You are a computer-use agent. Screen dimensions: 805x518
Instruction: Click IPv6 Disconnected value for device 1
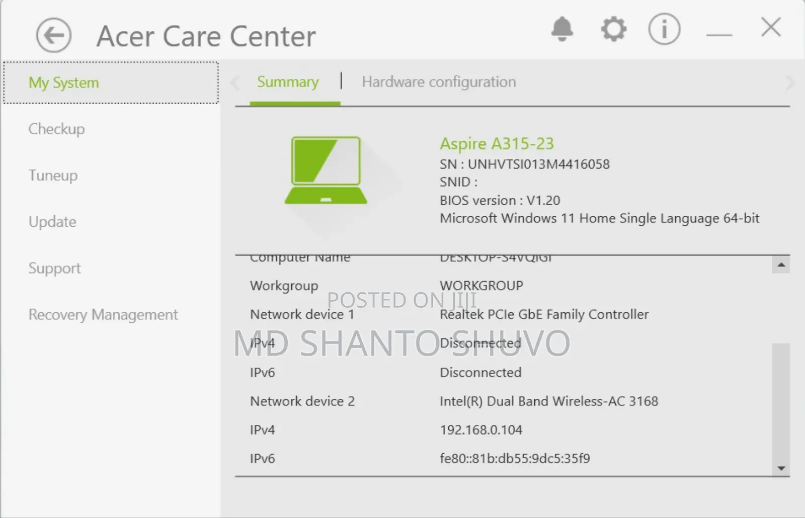click(x=480, y=373)
